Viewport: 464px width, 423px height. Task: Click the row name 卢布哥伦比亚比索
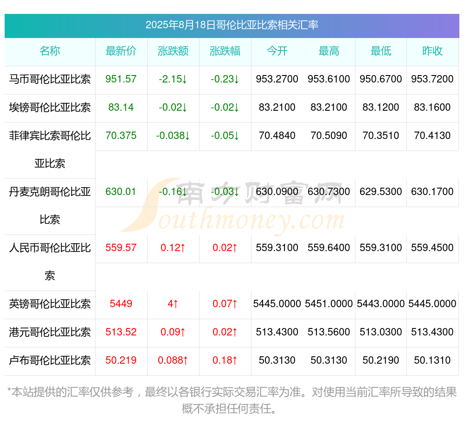click(50, 360)
